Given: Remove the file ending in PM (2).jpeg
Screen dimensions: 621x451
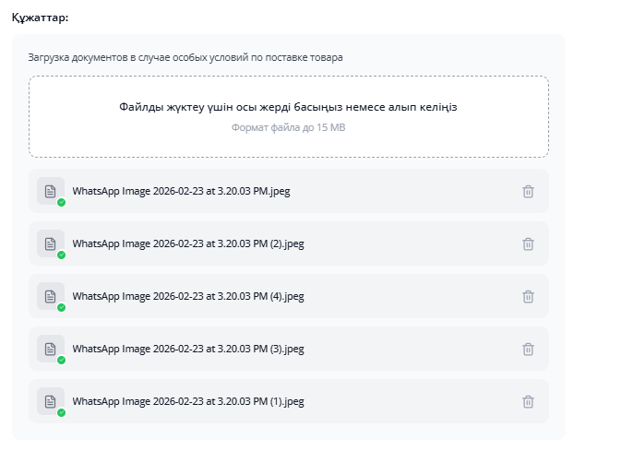Looking at the screenshot, I should coord(528,244).
